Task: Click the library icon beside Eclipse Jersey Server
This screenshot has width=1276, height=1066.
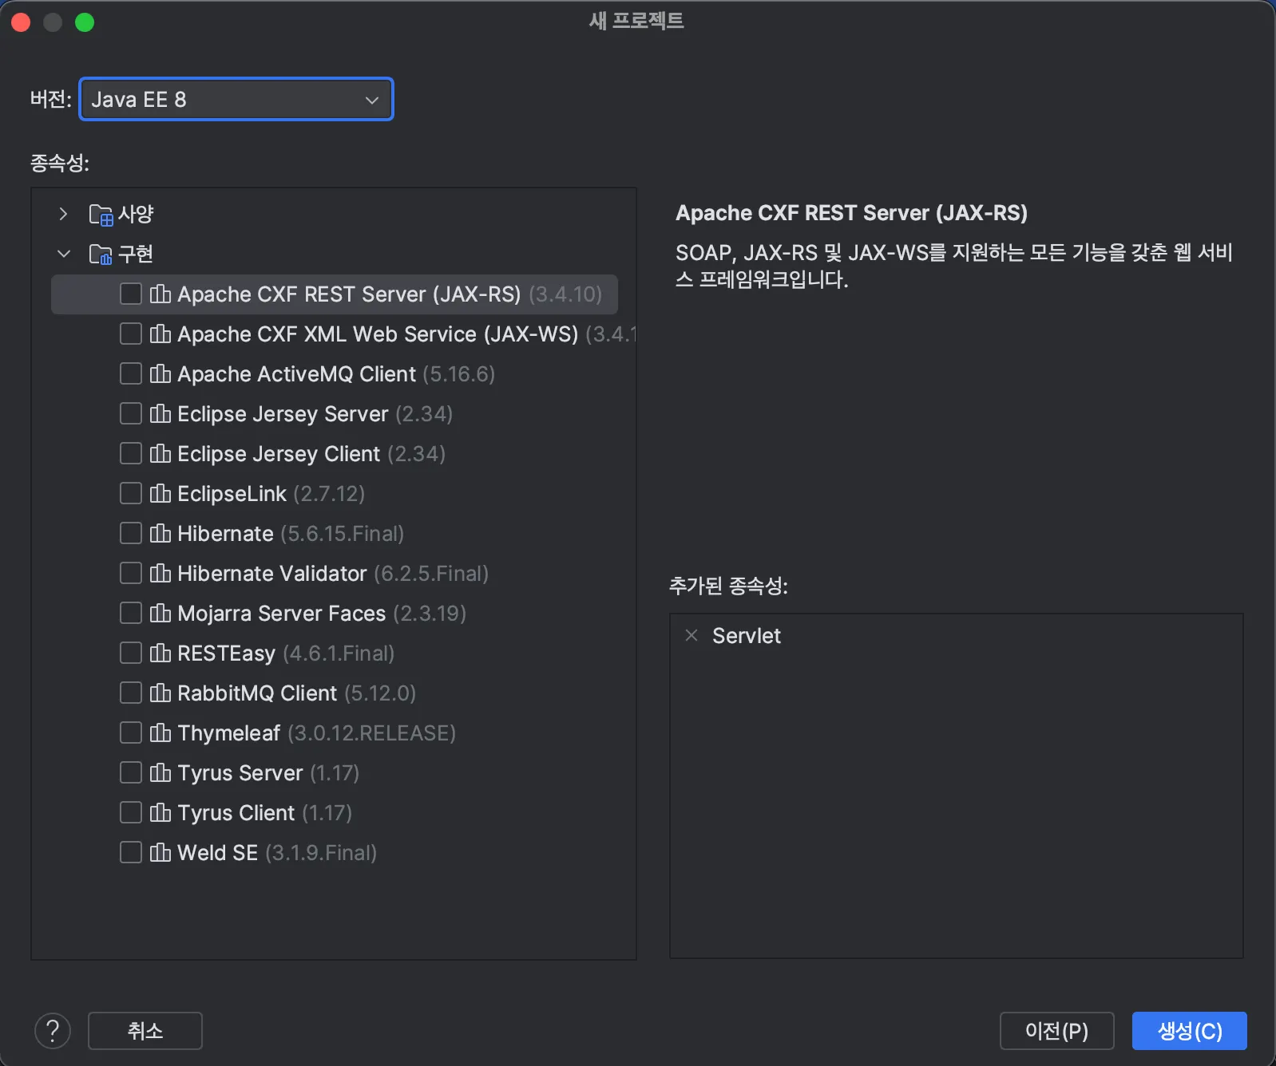Action: pos(160,414)
